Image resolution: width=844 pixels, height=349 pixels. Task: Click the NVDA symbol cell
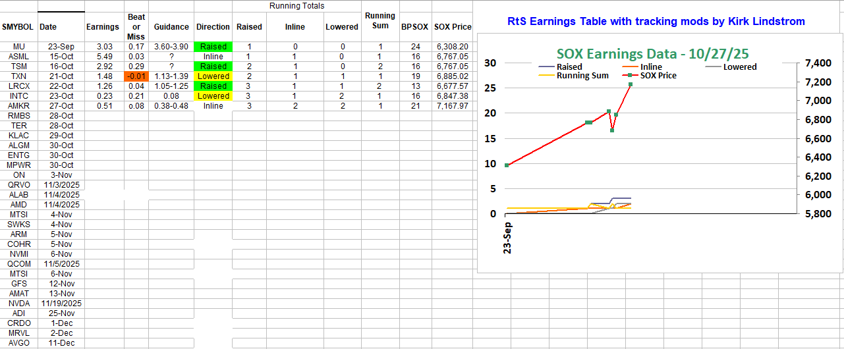(19, 304)
